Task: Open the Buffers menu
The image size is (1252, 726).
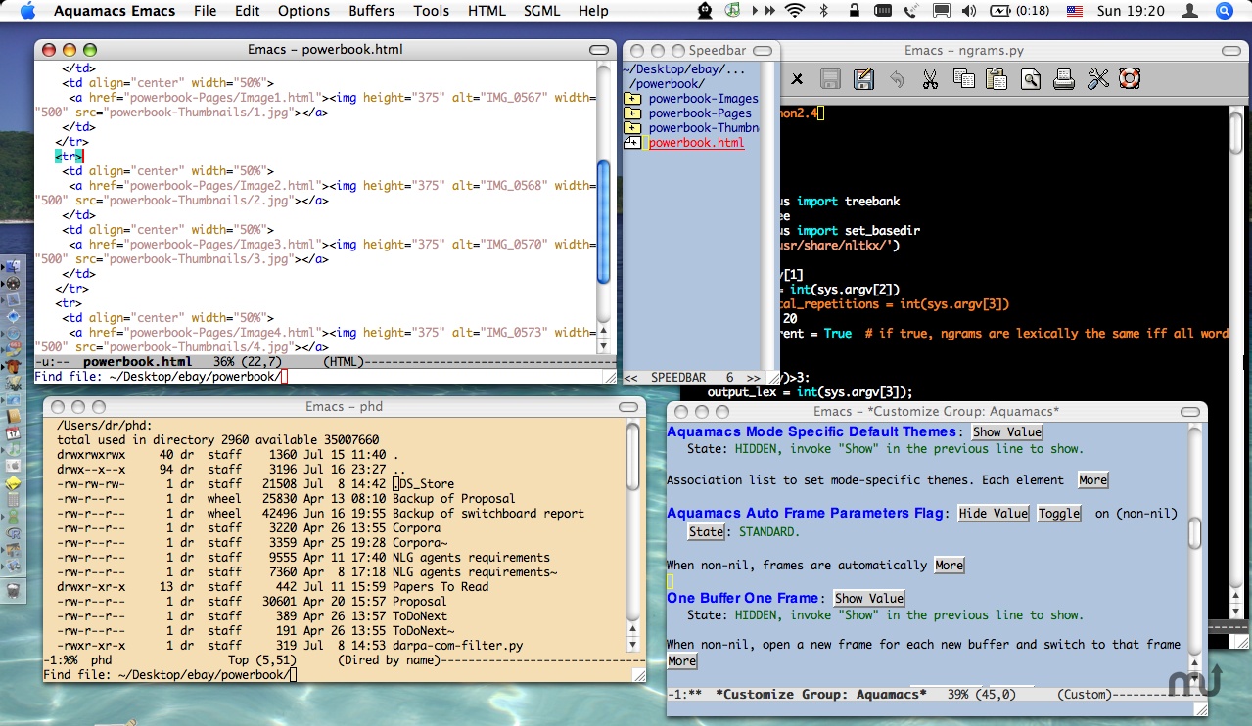Action: 371,11
